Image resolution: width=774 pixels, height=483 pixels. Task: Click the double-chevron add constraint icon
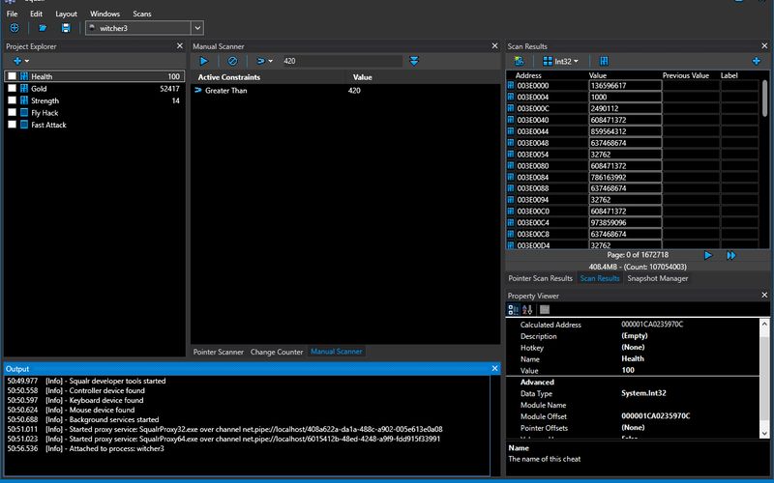point(414,61)
